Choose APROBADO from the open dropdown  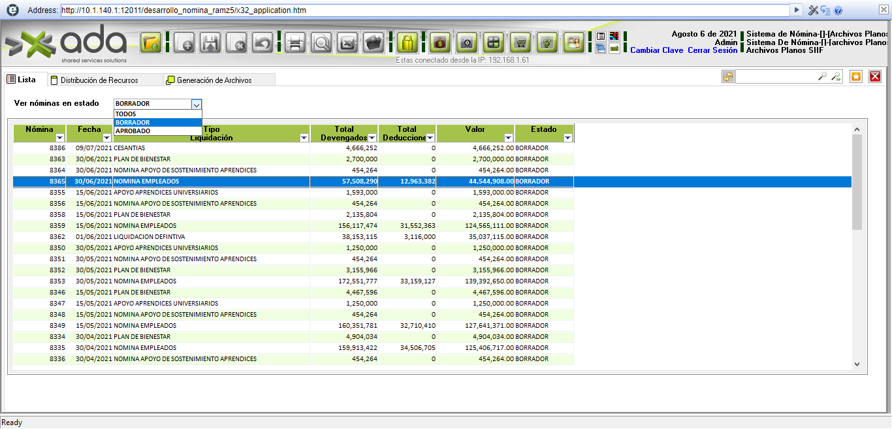(133, 131)
